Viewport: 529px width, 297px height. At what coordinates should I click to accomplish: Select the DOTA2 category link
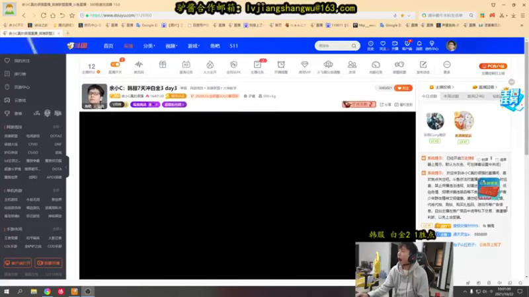coord(56,136)
